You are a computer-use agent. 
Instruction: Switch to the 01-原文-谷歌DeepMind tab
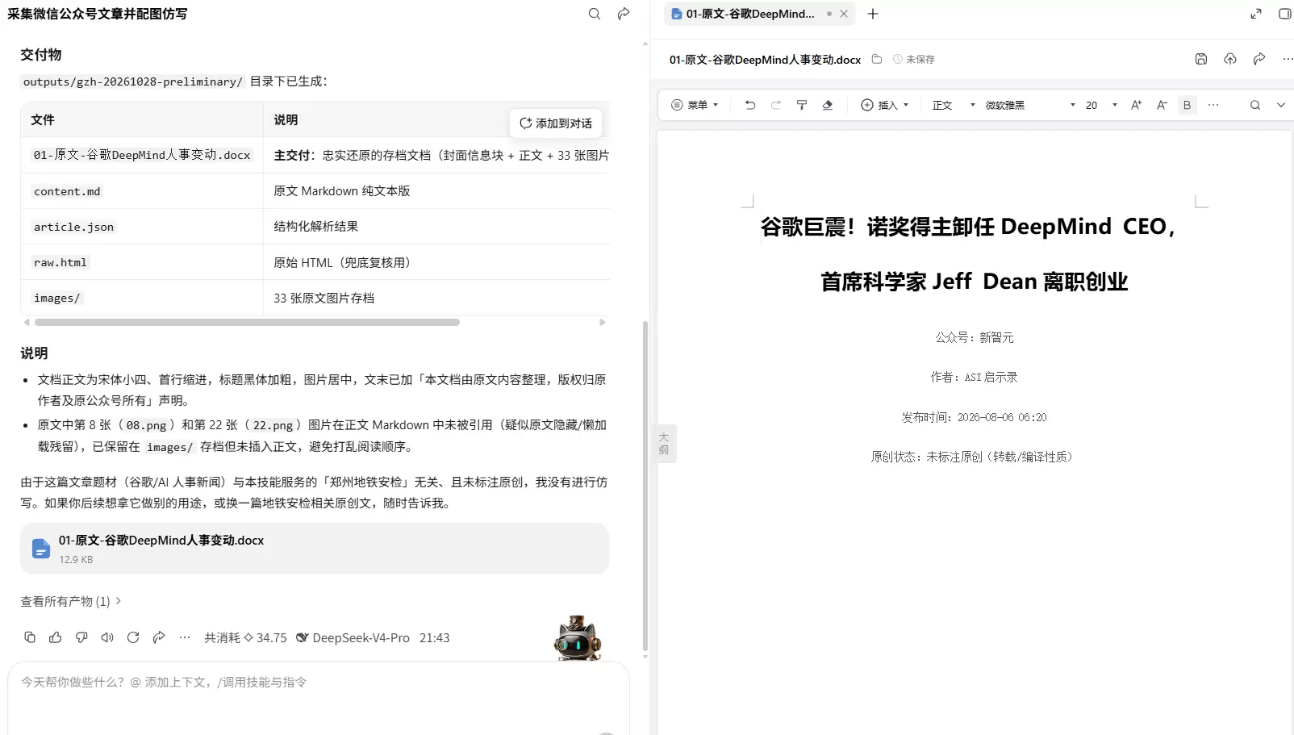pos(750,14)
